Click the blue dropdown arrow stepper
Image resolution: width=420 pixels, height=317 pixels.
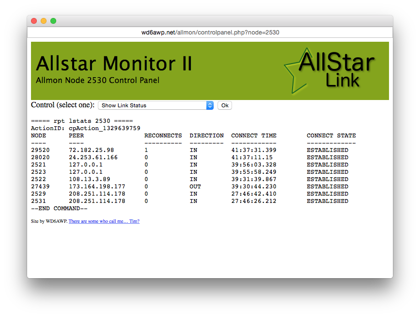tap(210, 105)
